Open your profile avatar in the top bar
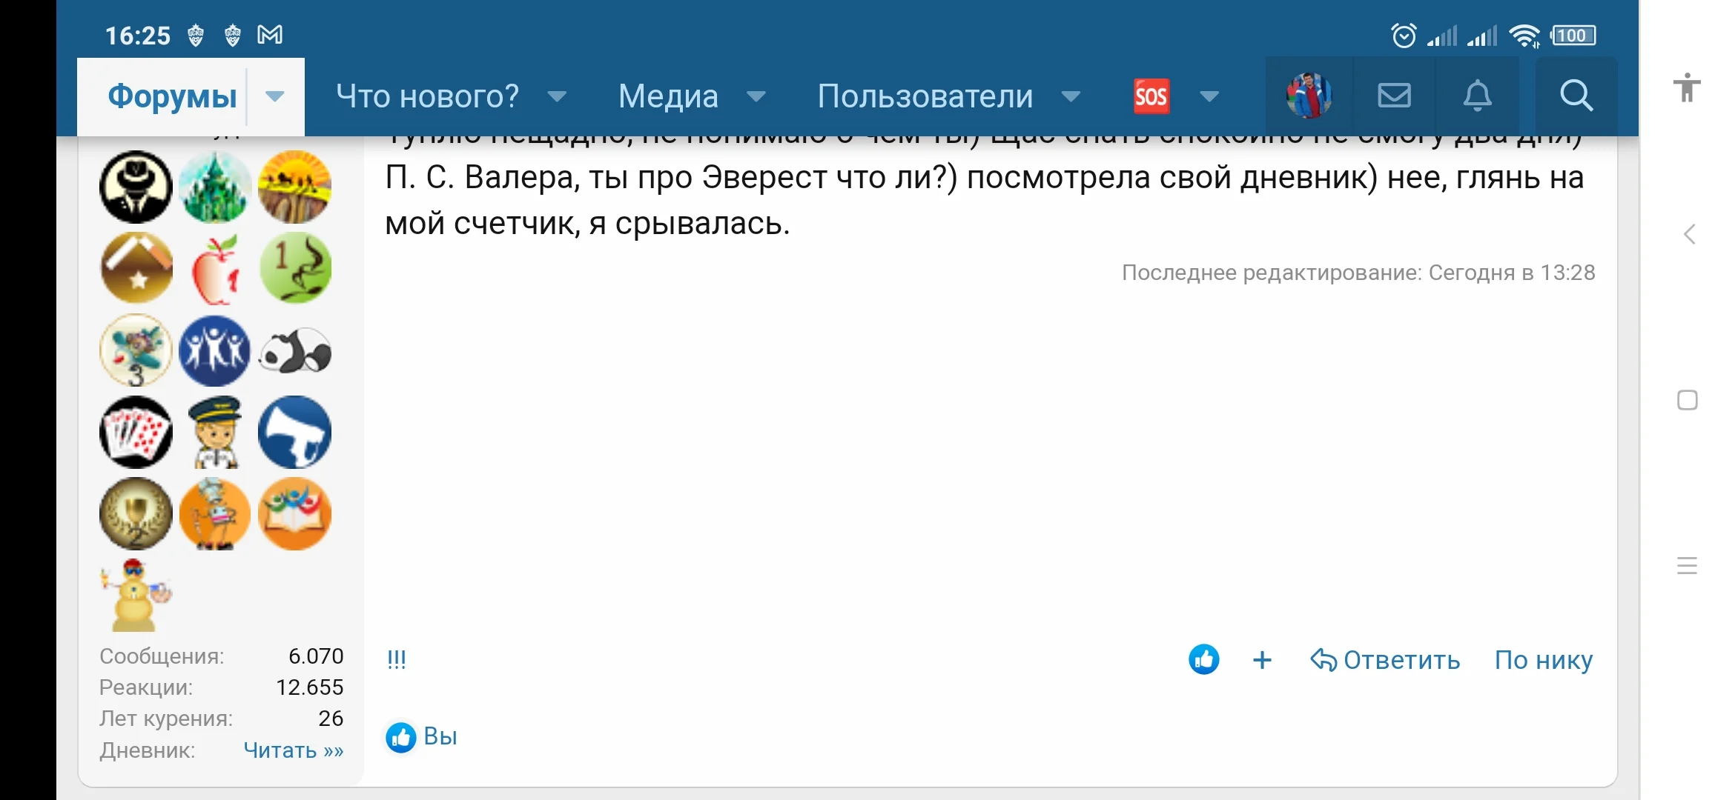This screenshot has width=1735, height=800. (x=1307, y=95)
